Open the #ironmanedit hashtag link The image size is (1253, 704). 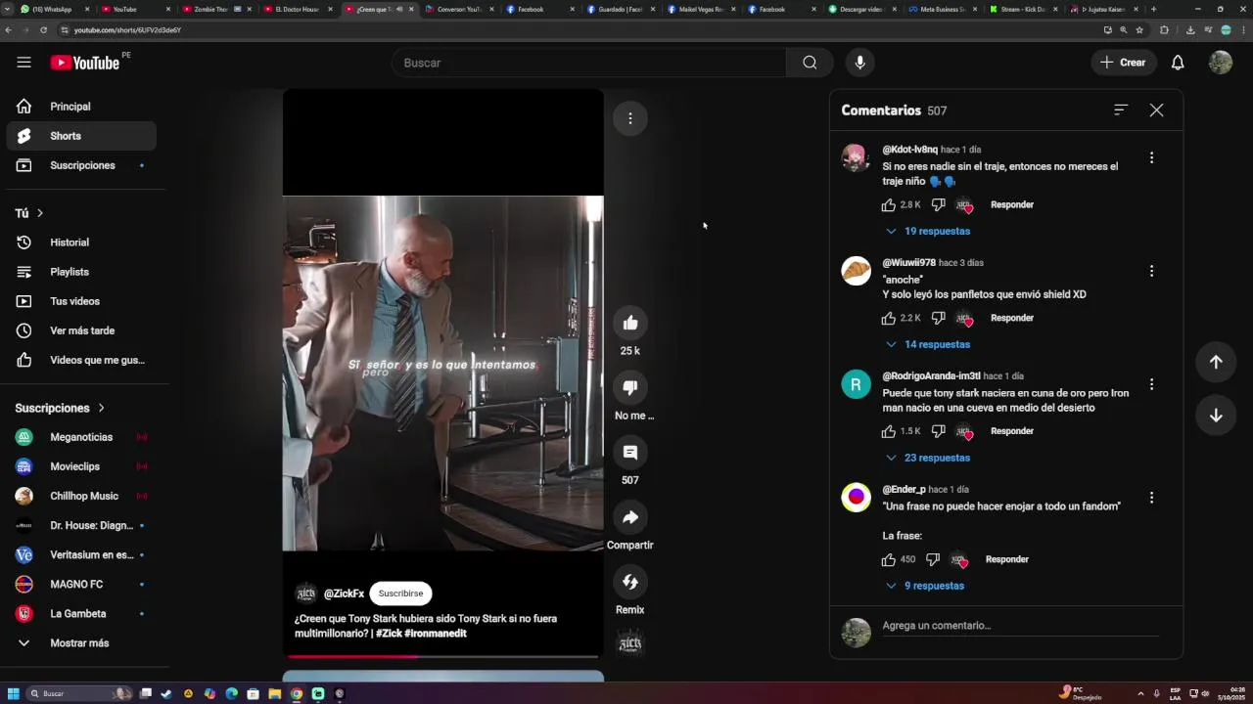pyautogui.click(x=436, y=634)
